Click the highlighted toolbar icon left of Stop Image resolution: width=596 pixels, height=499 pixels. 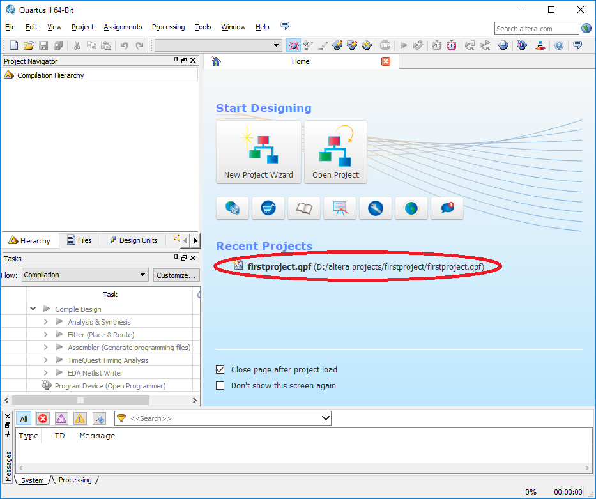[x=293, y=45]
